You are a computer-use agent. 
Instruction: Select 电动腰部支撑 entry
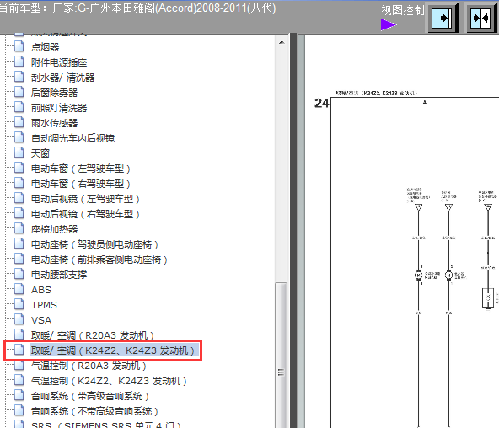pyautogui.click(x=59, y=275)
